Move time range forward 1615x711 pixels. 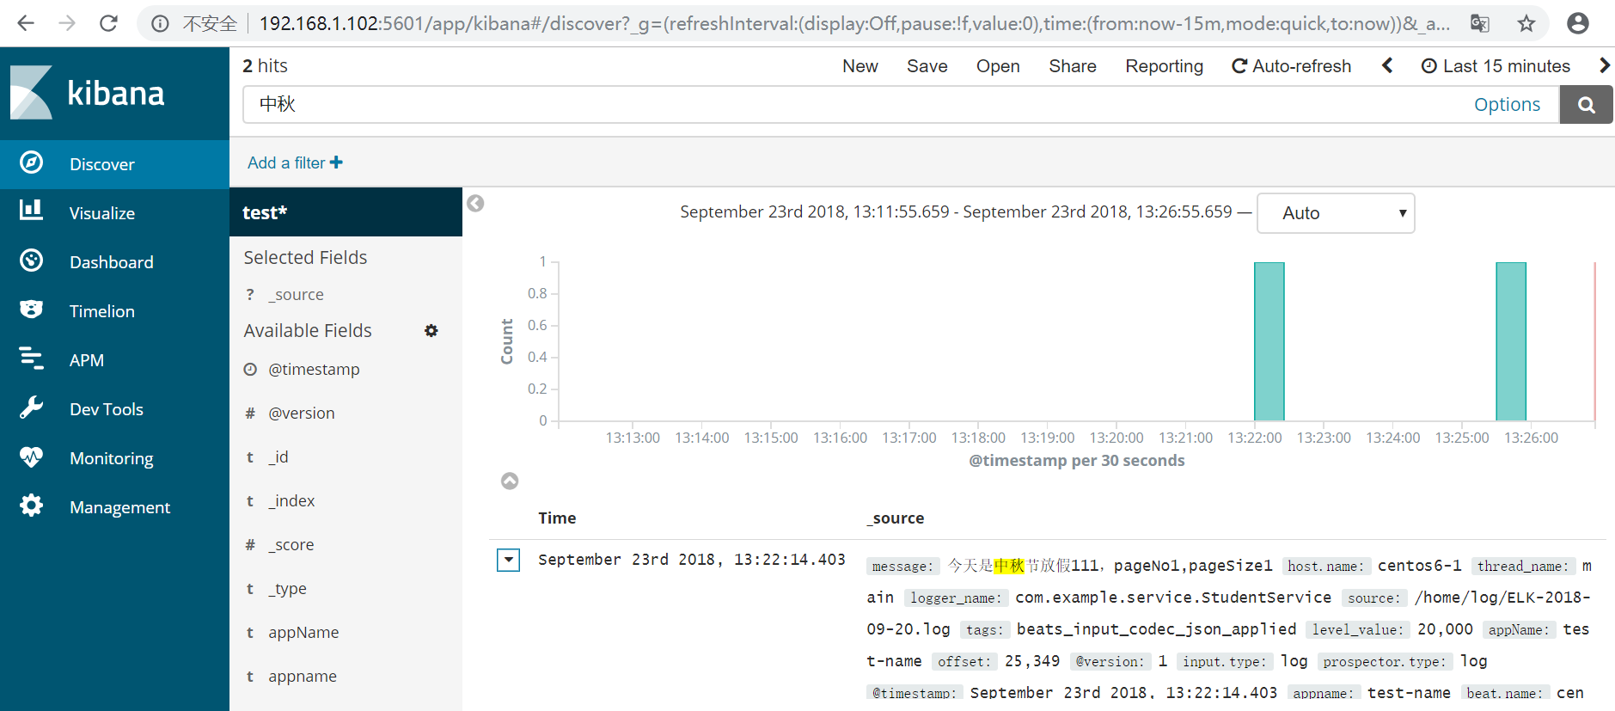tap(1604, 65)
